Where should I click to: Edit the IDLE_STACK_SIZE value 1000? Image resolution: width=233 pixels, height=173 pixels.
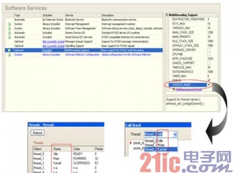(x=210, y=41)
